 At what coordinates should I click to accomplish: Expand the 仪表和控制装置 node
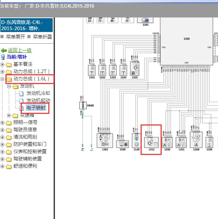(2, 152)
